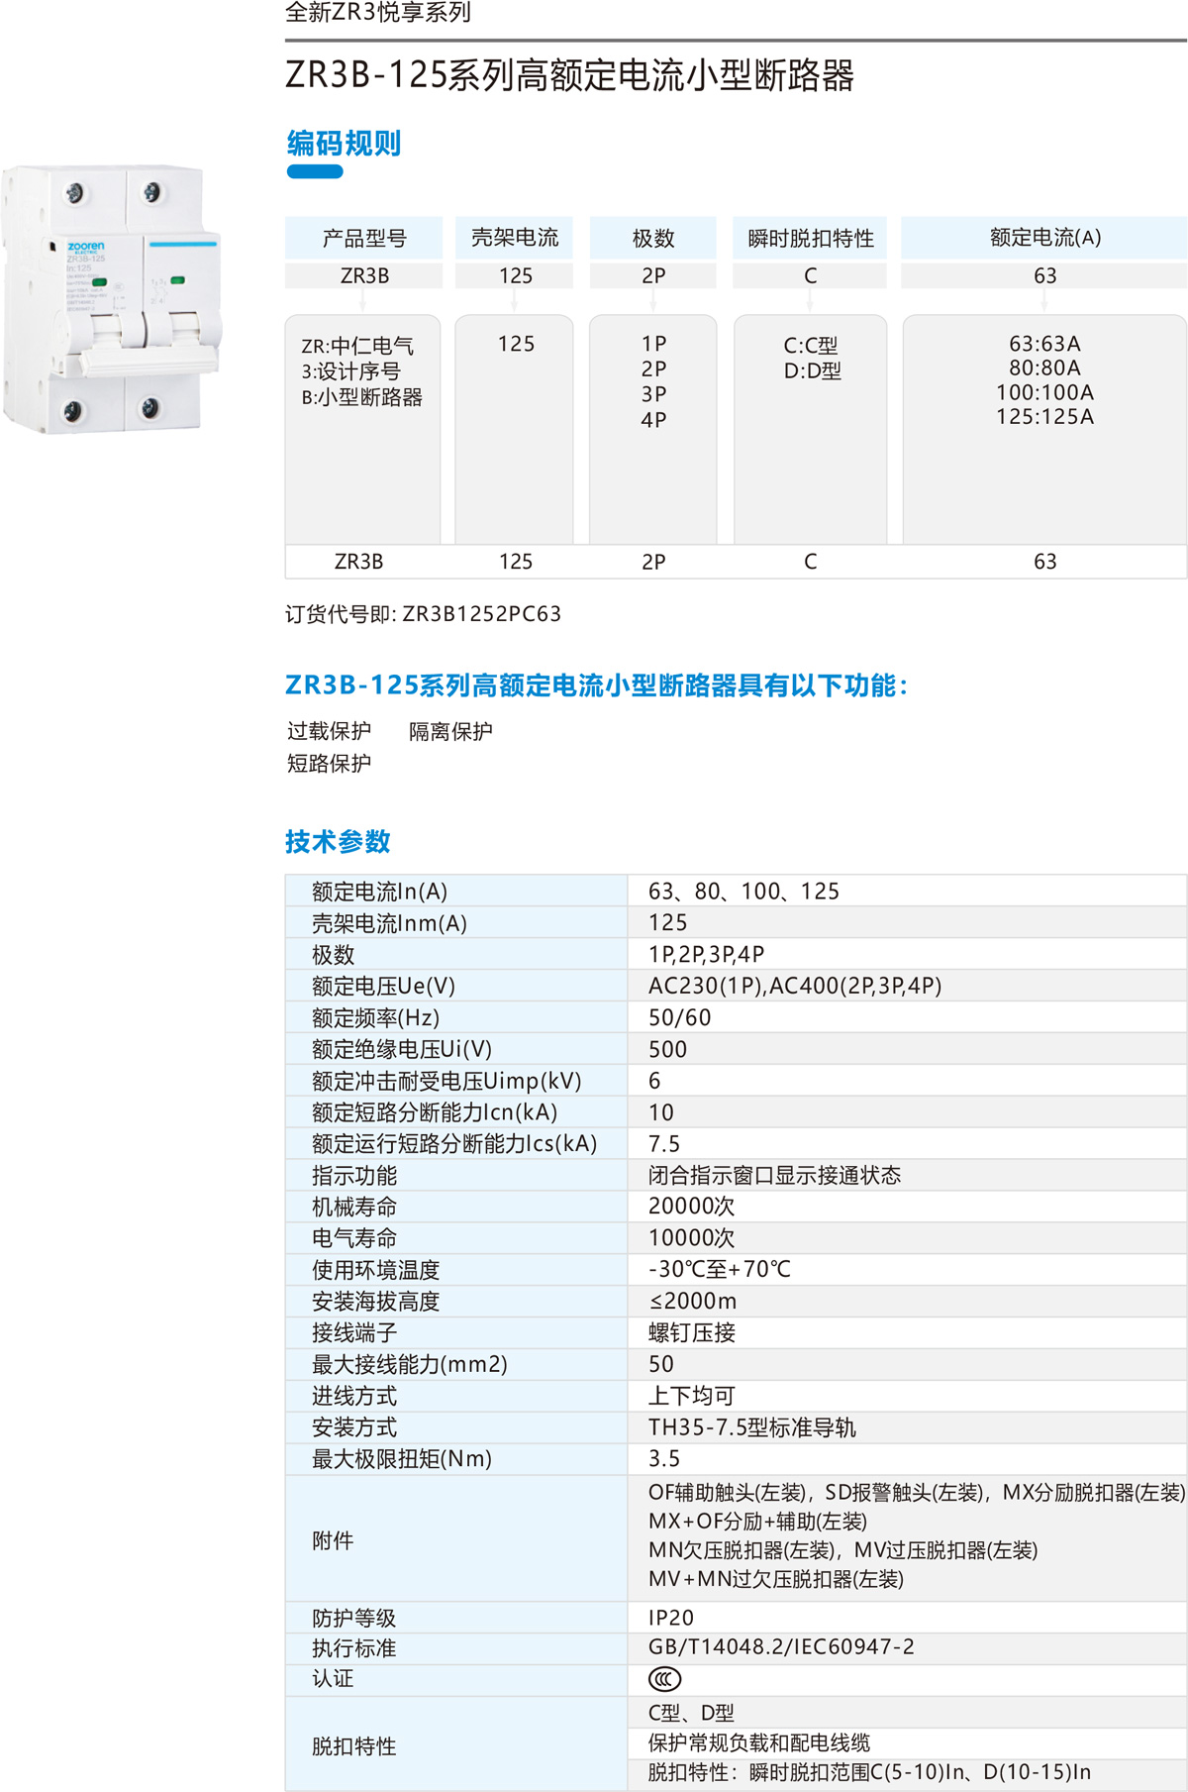Click the 额定短路分断能力Icn(kA) label
The image size is (1188, 1792).
(x=435, y=1112)
